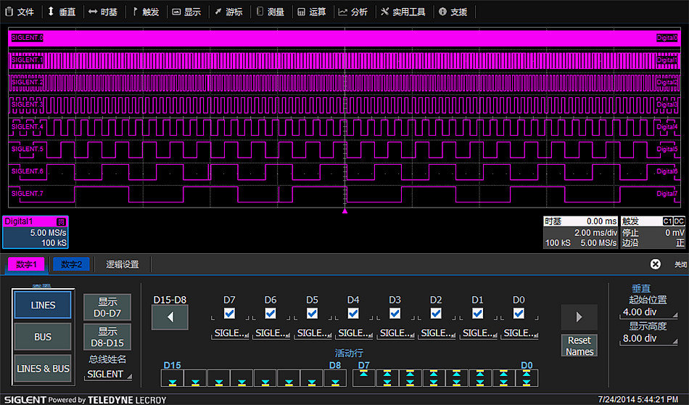Select the D7 activity indicator box
This screenshot has width=689, height=405.
[364, 377]
